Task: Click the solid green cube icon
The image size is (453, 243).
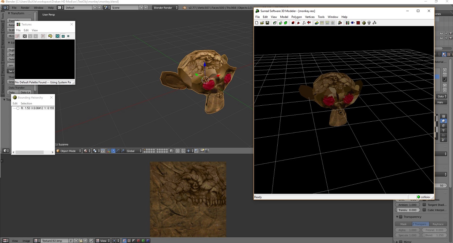Action: (285, 23)
